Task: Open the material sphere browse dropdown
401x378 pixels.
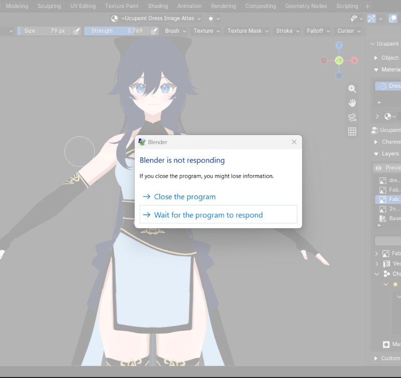Action: (390, 116)
